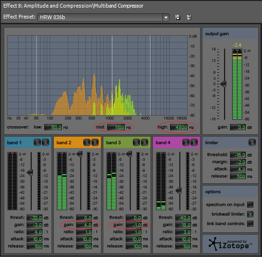Image resolution: width=262 pixels, height=257 pixels.
Task: Click the mid crossover line in spectrum
Action: pos(112,75)
